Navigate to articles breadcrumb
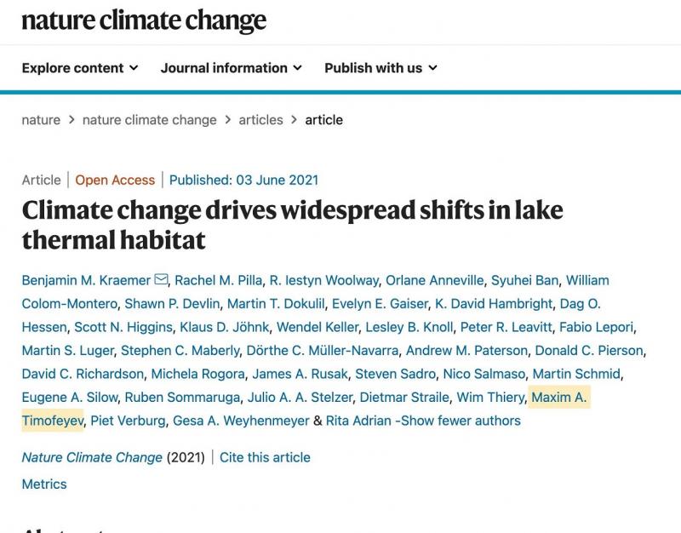 (x=260, y=120)
